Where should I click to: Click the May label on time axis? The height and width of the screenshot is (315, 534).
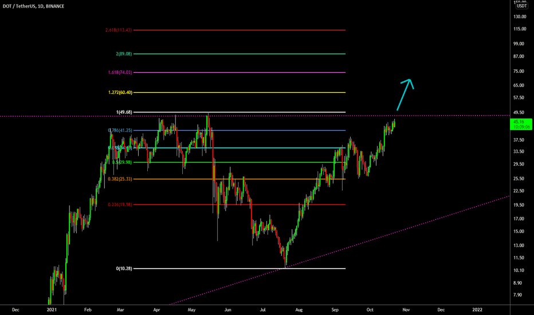[191, 309]
